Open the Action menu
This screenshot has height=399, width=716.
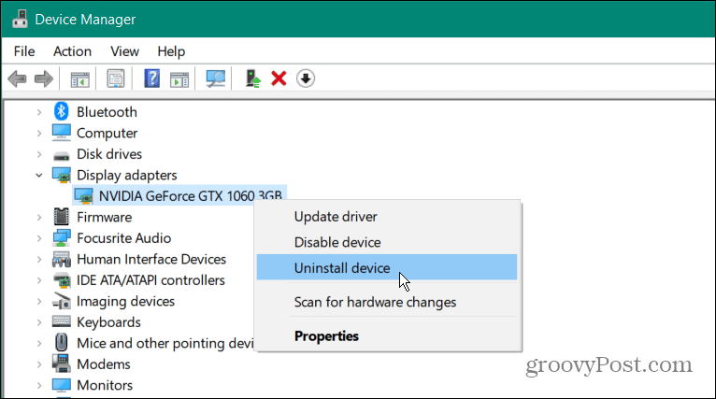[x=72, y=50]
